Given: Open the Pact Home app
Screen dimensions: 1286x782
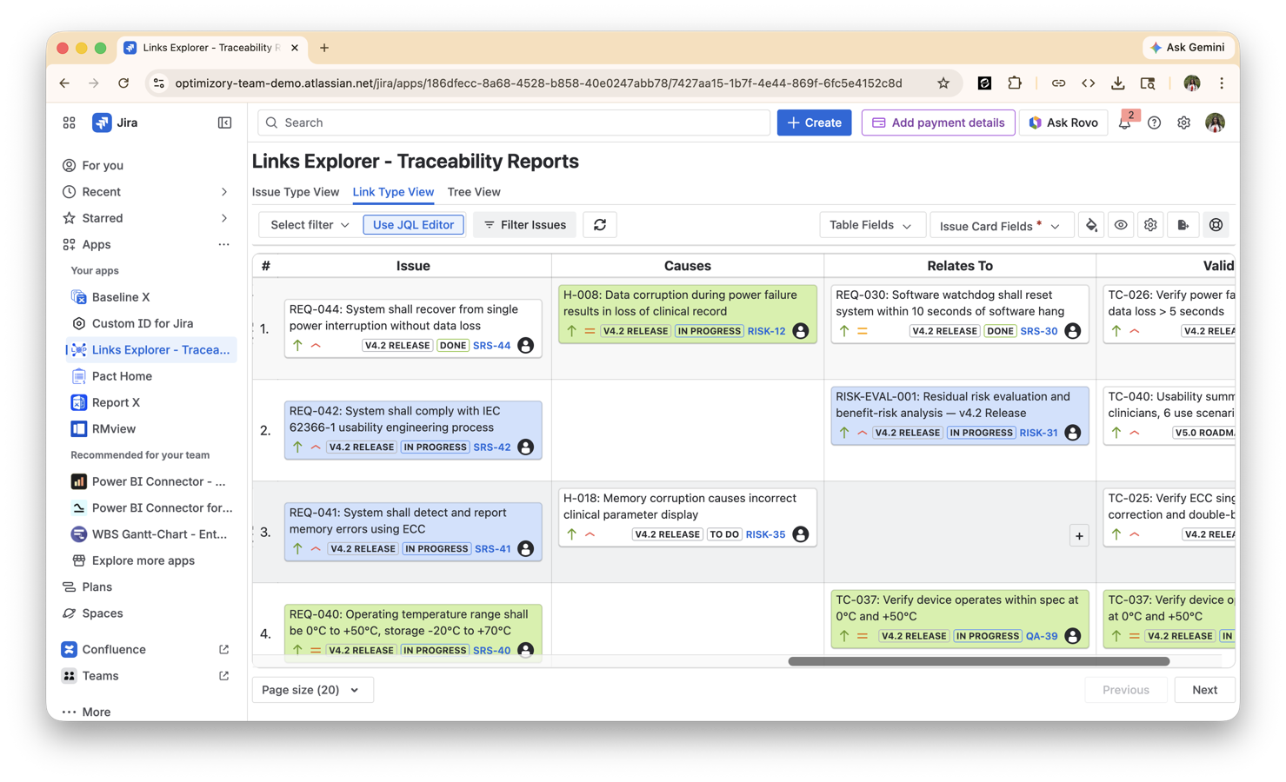Looking at the screenshot, I should 121,375.
